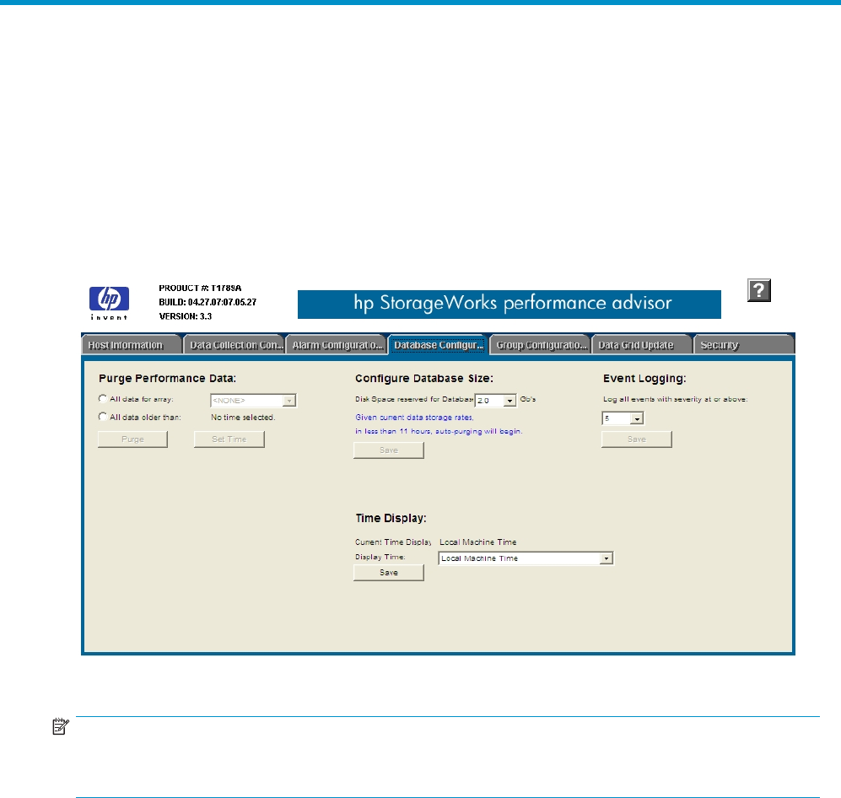
Task: Click Save under Time Display
Action: click(x=389, y=573)
